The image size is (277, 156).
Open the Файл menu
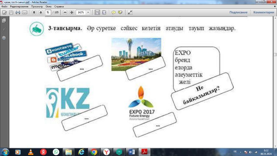5,6
